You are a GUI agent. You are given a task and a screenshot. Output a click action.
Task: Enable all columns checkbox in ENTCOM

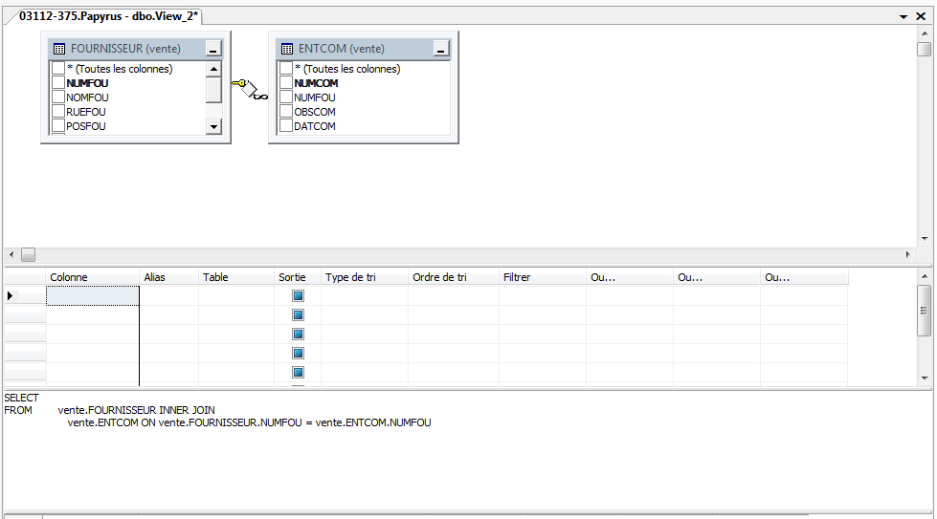pos(286,69)
